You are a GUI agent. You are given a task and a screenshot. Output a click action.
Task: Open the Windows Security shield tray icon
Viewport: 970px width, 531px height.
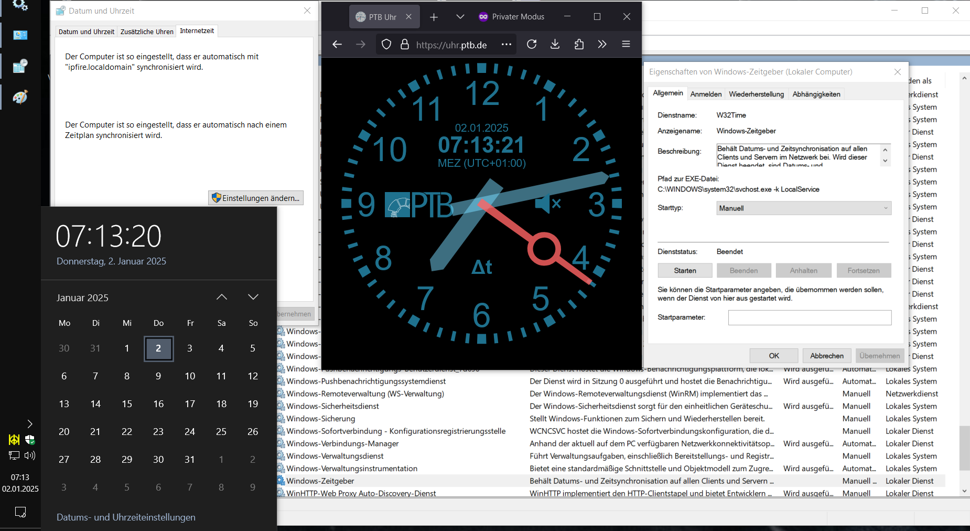30,440
